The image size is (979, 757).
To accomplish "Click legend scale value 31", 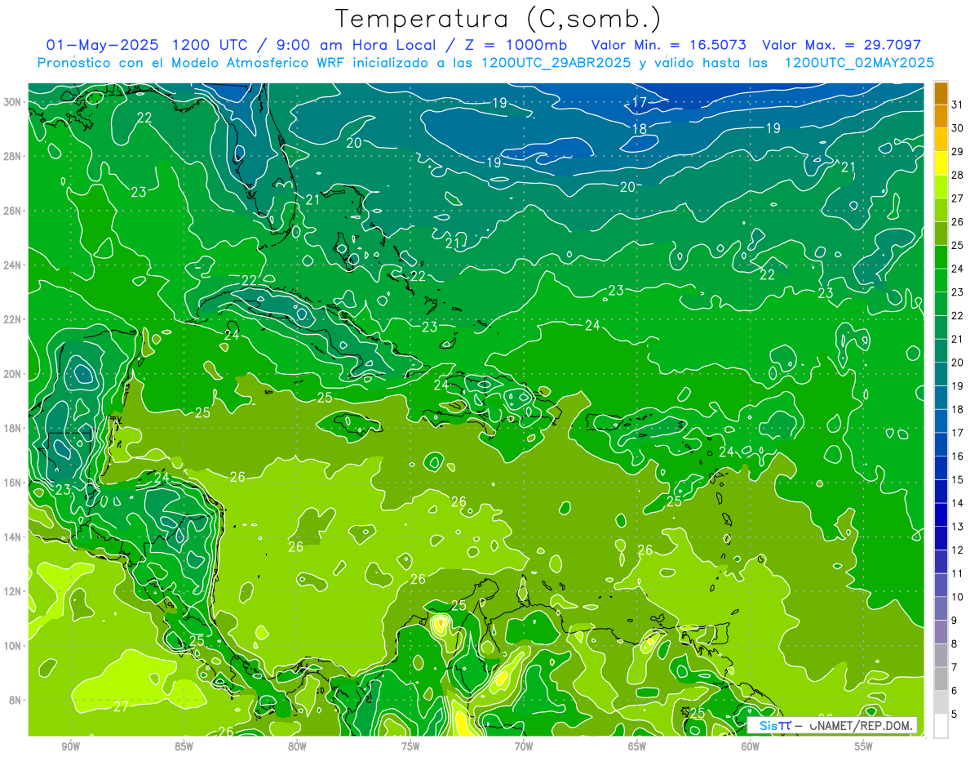I will 958,105.
